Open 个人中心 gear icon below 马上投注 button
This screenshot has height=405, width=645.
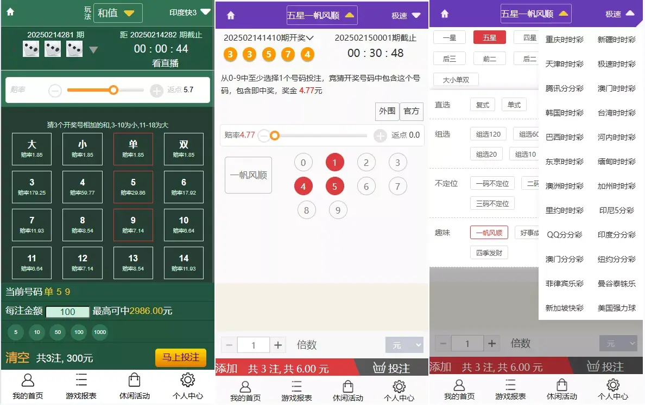coord(188,380)
